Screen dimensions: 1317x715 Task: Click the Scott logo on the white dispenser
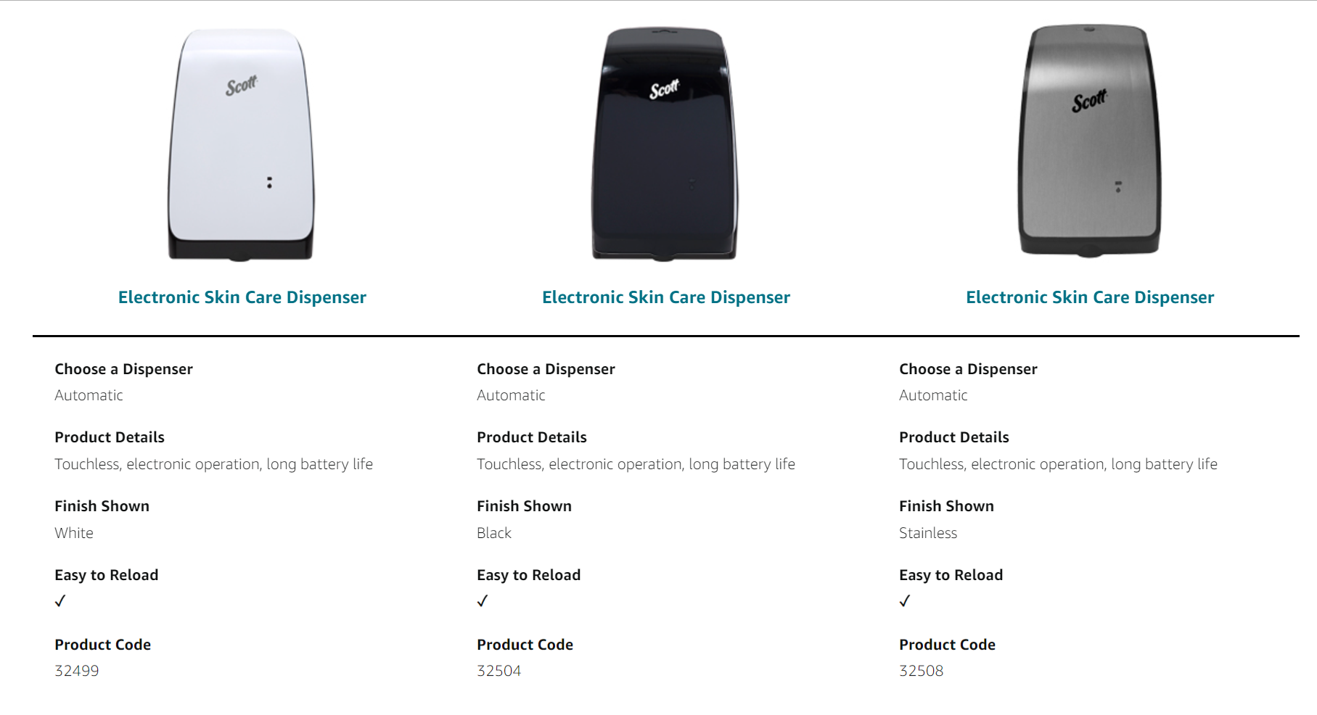coord(241,86)
